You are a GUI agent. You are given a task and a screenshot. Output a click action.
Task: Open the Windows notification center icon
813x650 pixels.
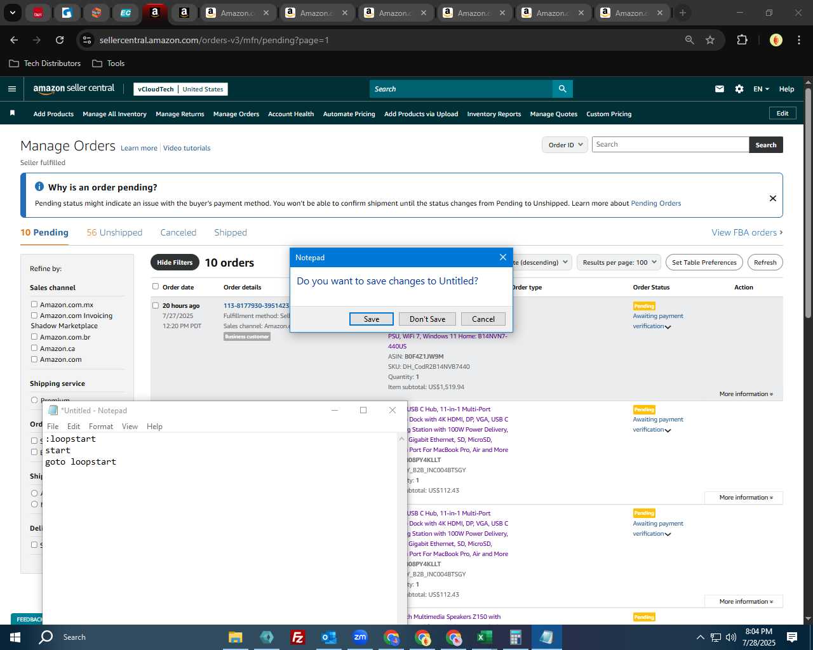(x=792, y=637)
